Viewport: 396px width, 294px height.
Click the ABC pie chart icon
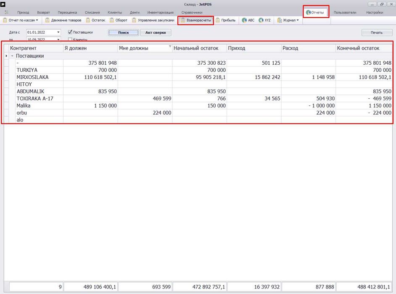[244, 20]
